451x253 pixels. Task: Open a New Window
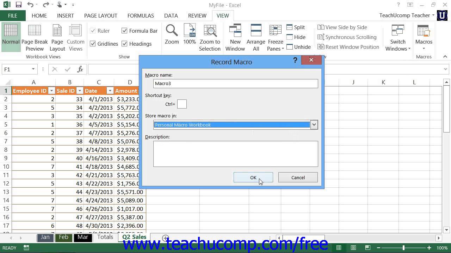click(x=235, y=38)
